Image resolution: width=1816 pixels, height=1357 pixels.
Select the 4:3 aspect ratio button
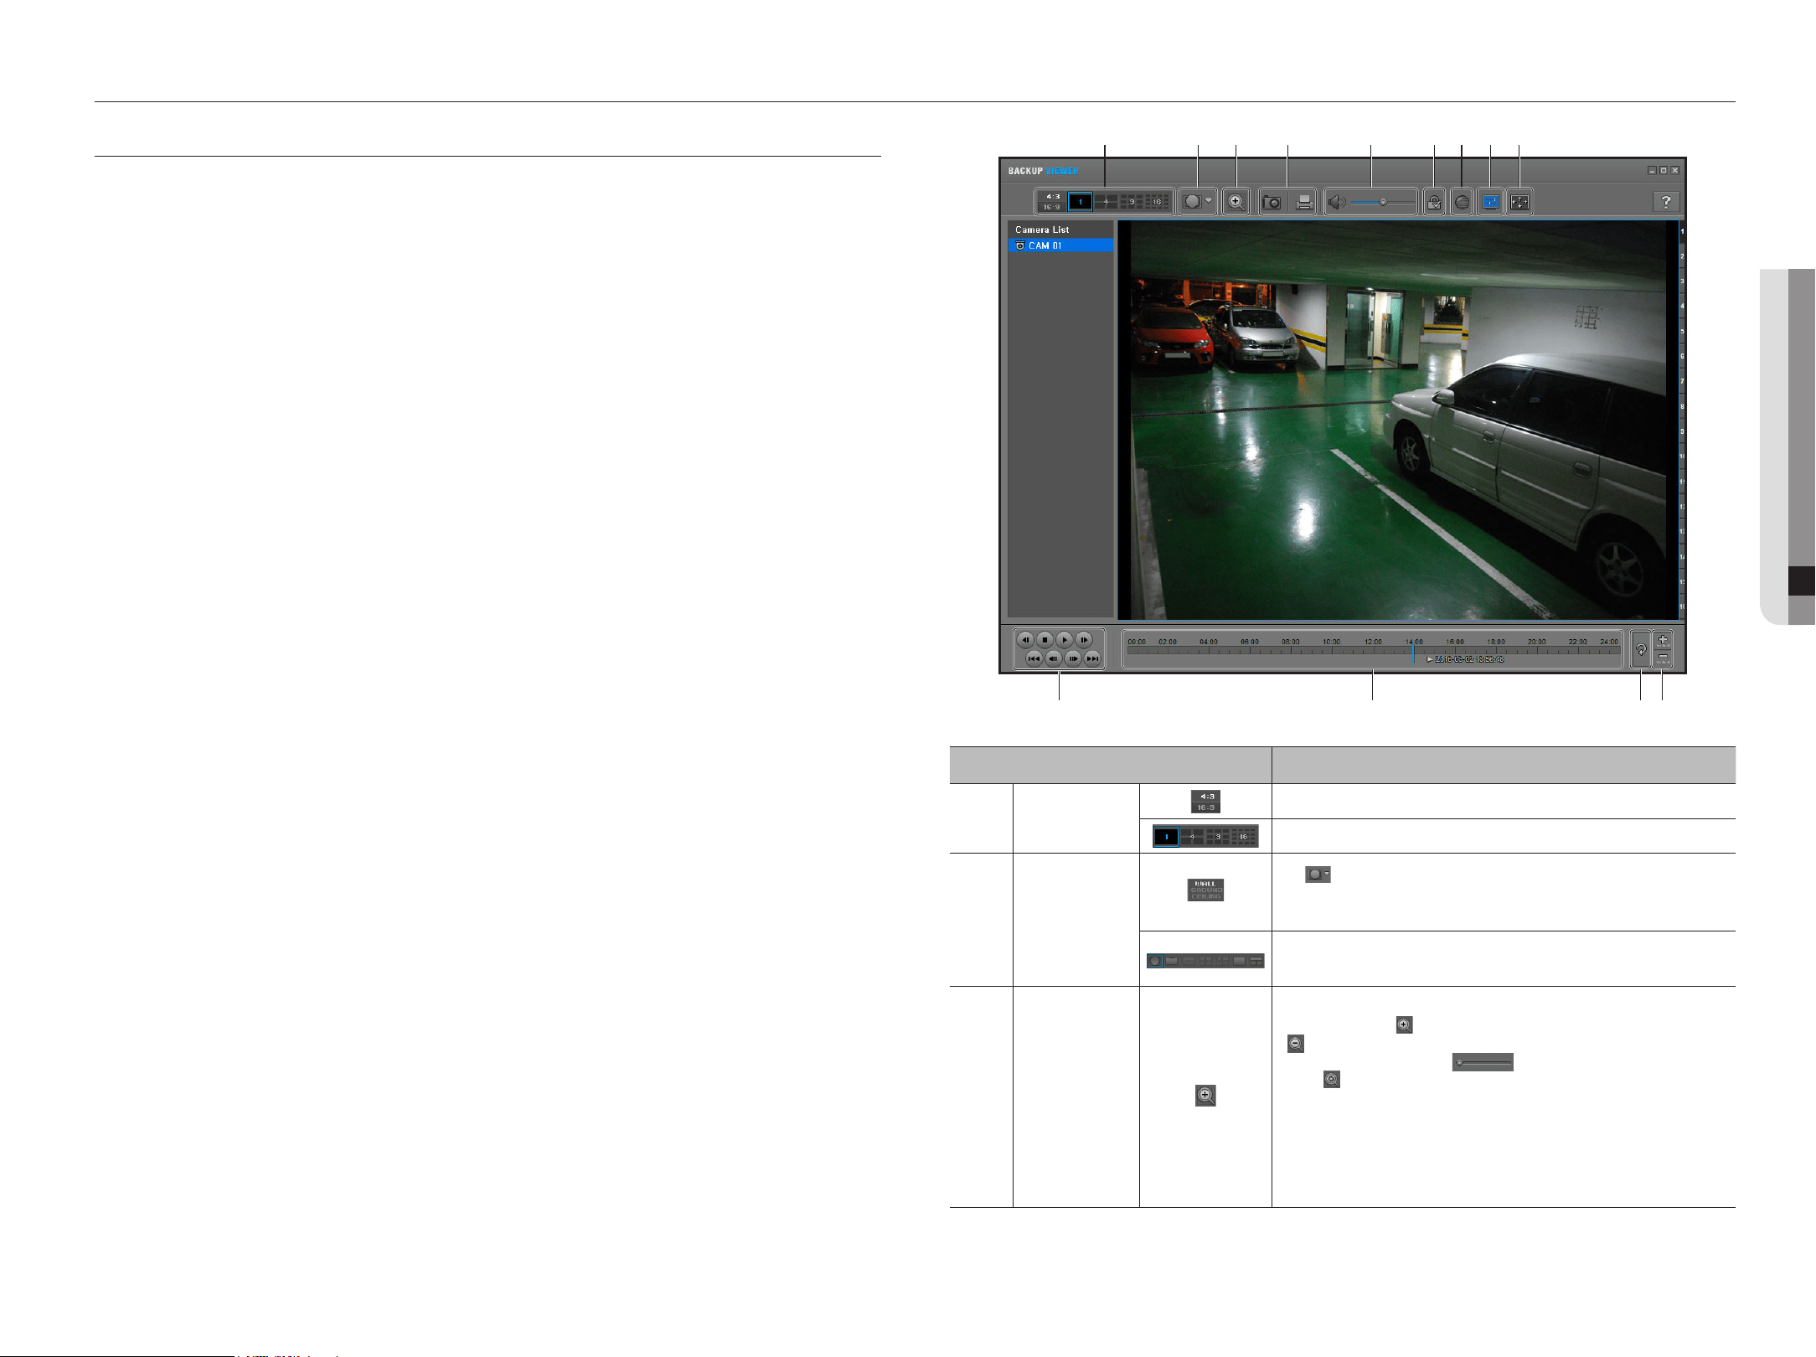click(x=1053, y=197)
